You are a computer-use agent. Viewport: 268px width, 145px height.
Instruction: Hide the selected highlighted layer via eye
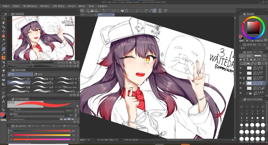coord(241,83)
